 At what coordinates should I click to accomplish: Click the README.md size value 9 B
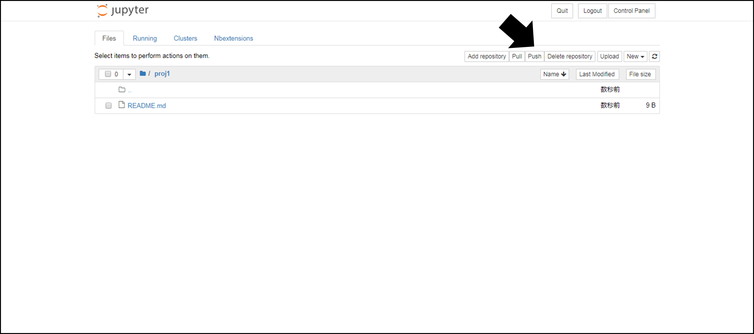click(x=651, y=105)
